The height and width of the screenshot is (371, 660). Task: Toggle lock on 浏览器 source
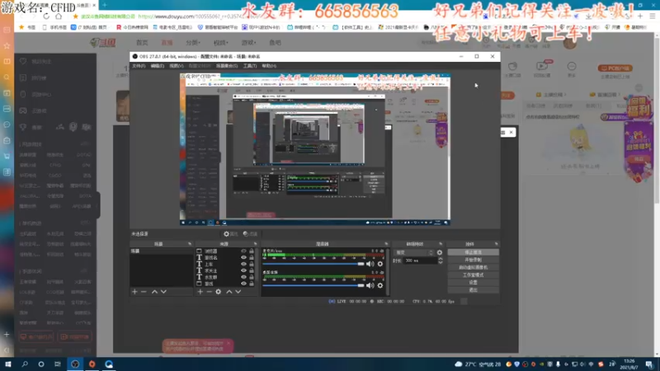(x=252, y=251)
